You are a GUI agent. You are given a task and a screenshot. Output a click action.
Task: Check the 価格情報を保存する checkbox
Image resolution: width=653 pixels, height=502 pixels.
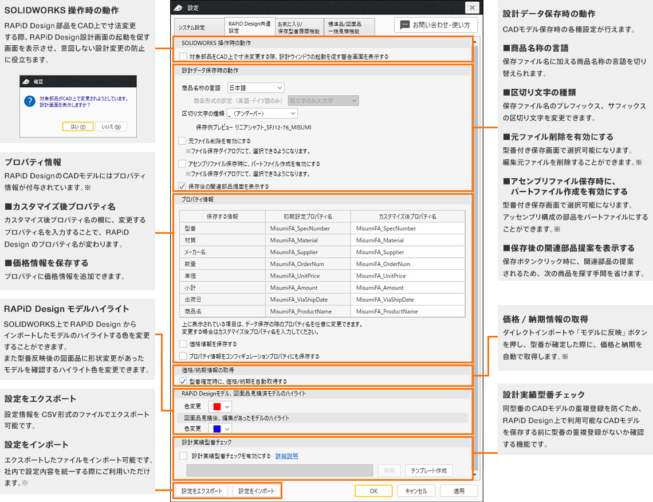pyautogui.click(x=183, y=344)
